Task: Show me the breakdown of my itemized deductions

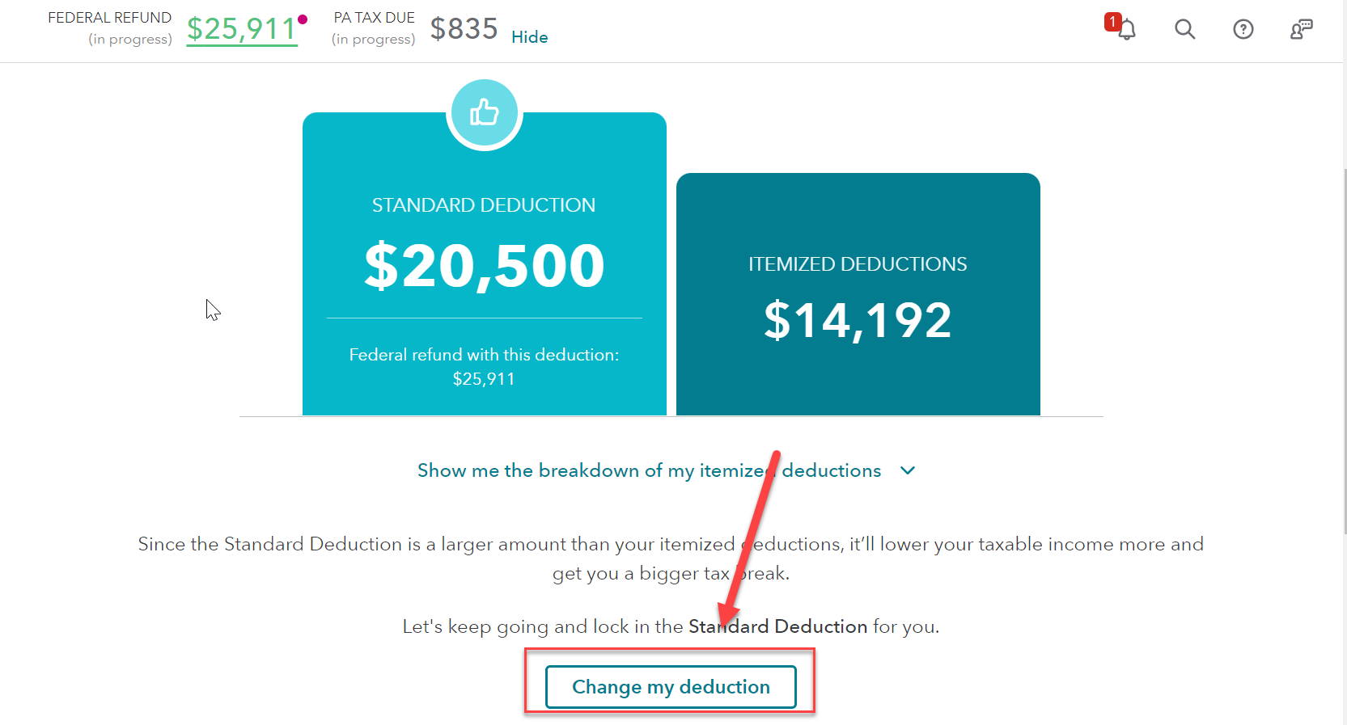Action: pyautogui.click(x=649, y=470)
